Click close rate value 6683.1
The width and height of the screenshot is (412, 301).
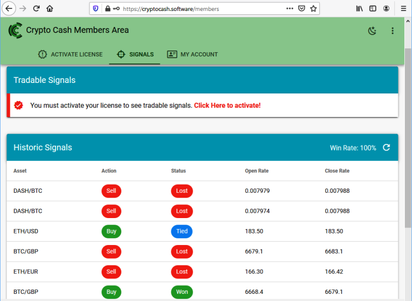click(x=333, y=252)
